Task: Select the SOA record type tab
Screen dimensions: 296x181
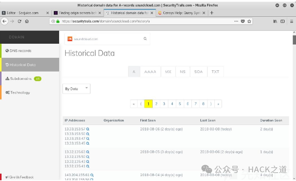Action: 198,71
